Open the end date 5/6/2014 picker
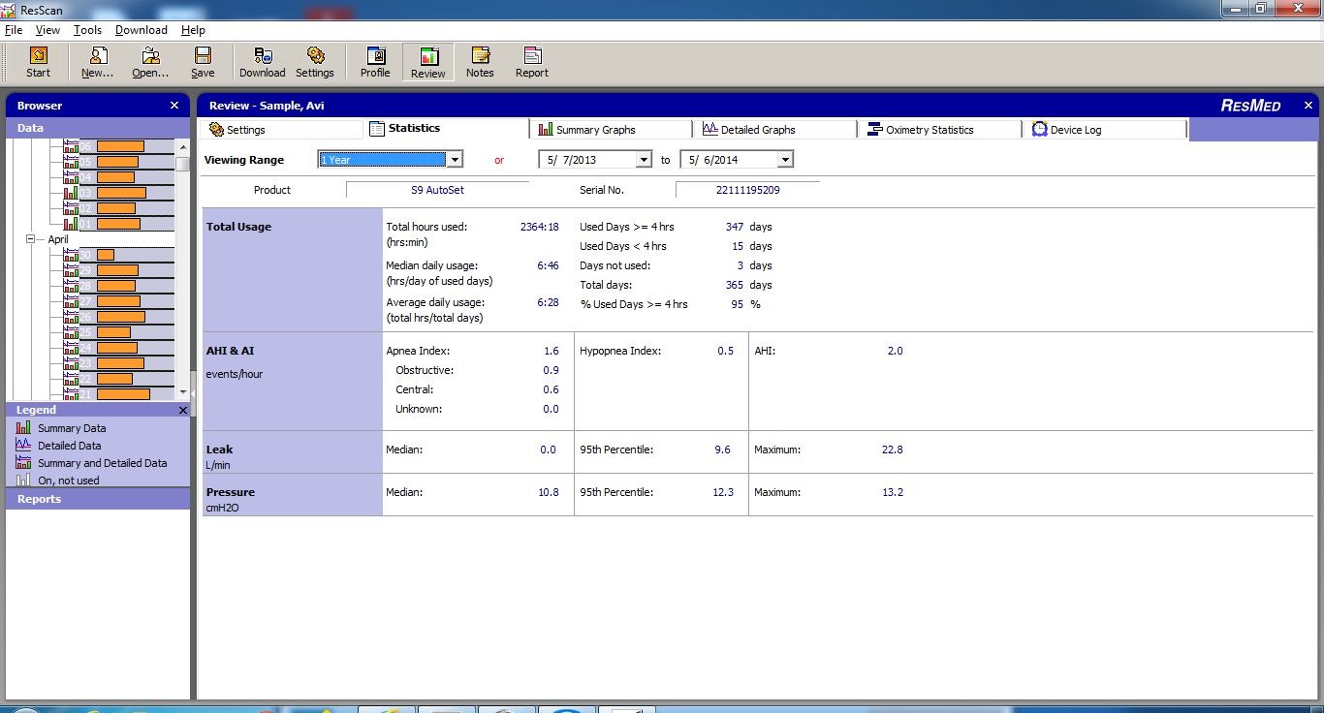The width and height of the screenshot is (1324, 713). pos(785,160)
